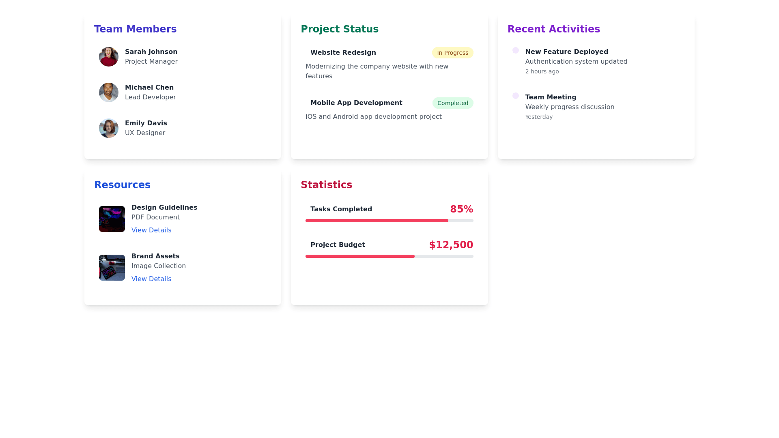View details for Design Guidelines
Image resolution: width=779 pixels, height=438 pixels.
pos(151,230)
